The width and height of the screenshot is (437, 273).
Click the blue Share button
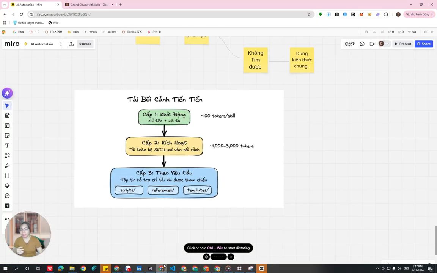pos(424,44)
